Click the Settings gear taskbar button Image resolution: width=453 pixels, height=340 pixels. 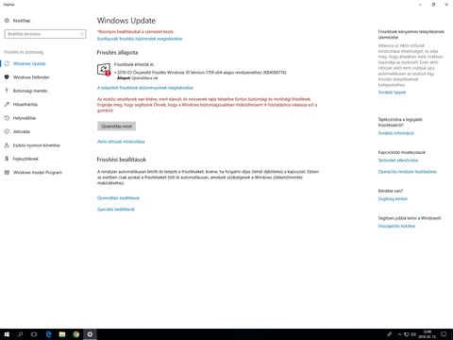tap(90, 334)
